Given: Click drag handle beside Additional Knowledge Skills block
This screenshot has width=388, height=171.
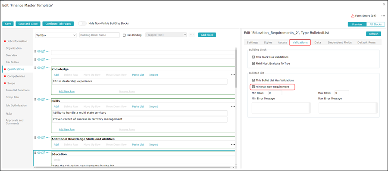Looking at the screenshot, I should tap(35, 137).
